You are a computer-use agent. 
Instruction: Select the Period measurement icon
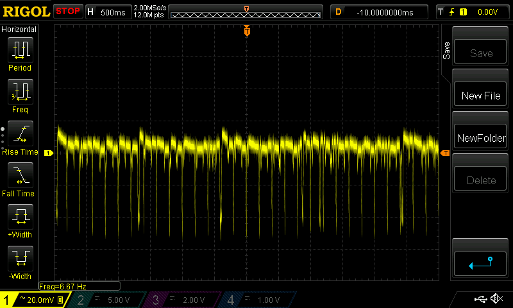[x=20, y=49]
